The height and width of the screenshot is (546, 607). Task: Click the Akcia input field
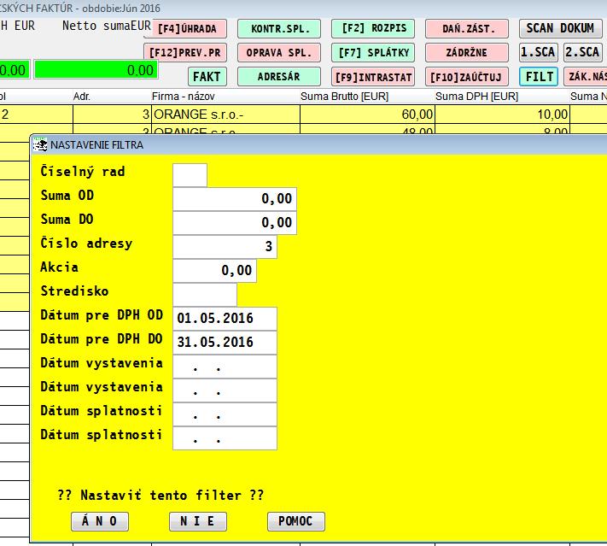tap(214, 271)
